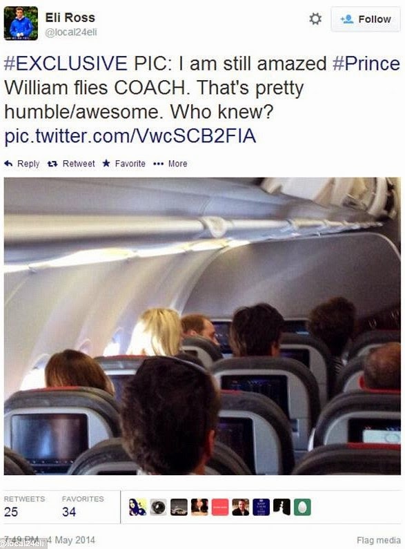View the 25 retweets count
The width and height of the screenshot is (405, 549).
[x=11, y=512]
